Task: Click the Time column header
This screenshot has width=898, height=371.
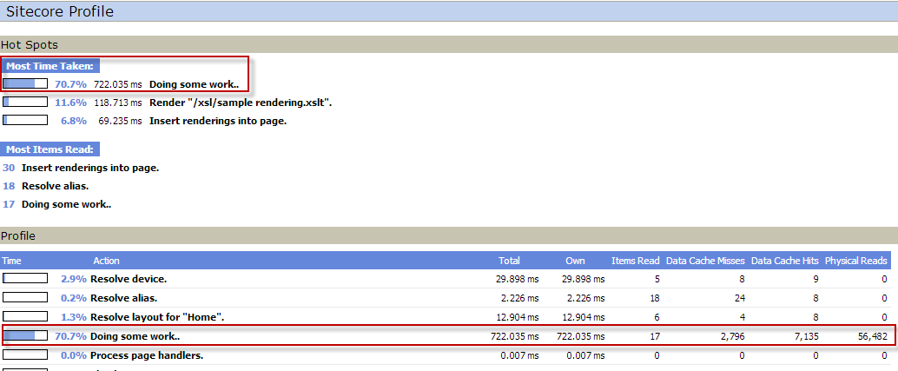Action: [x=12, y=261]
